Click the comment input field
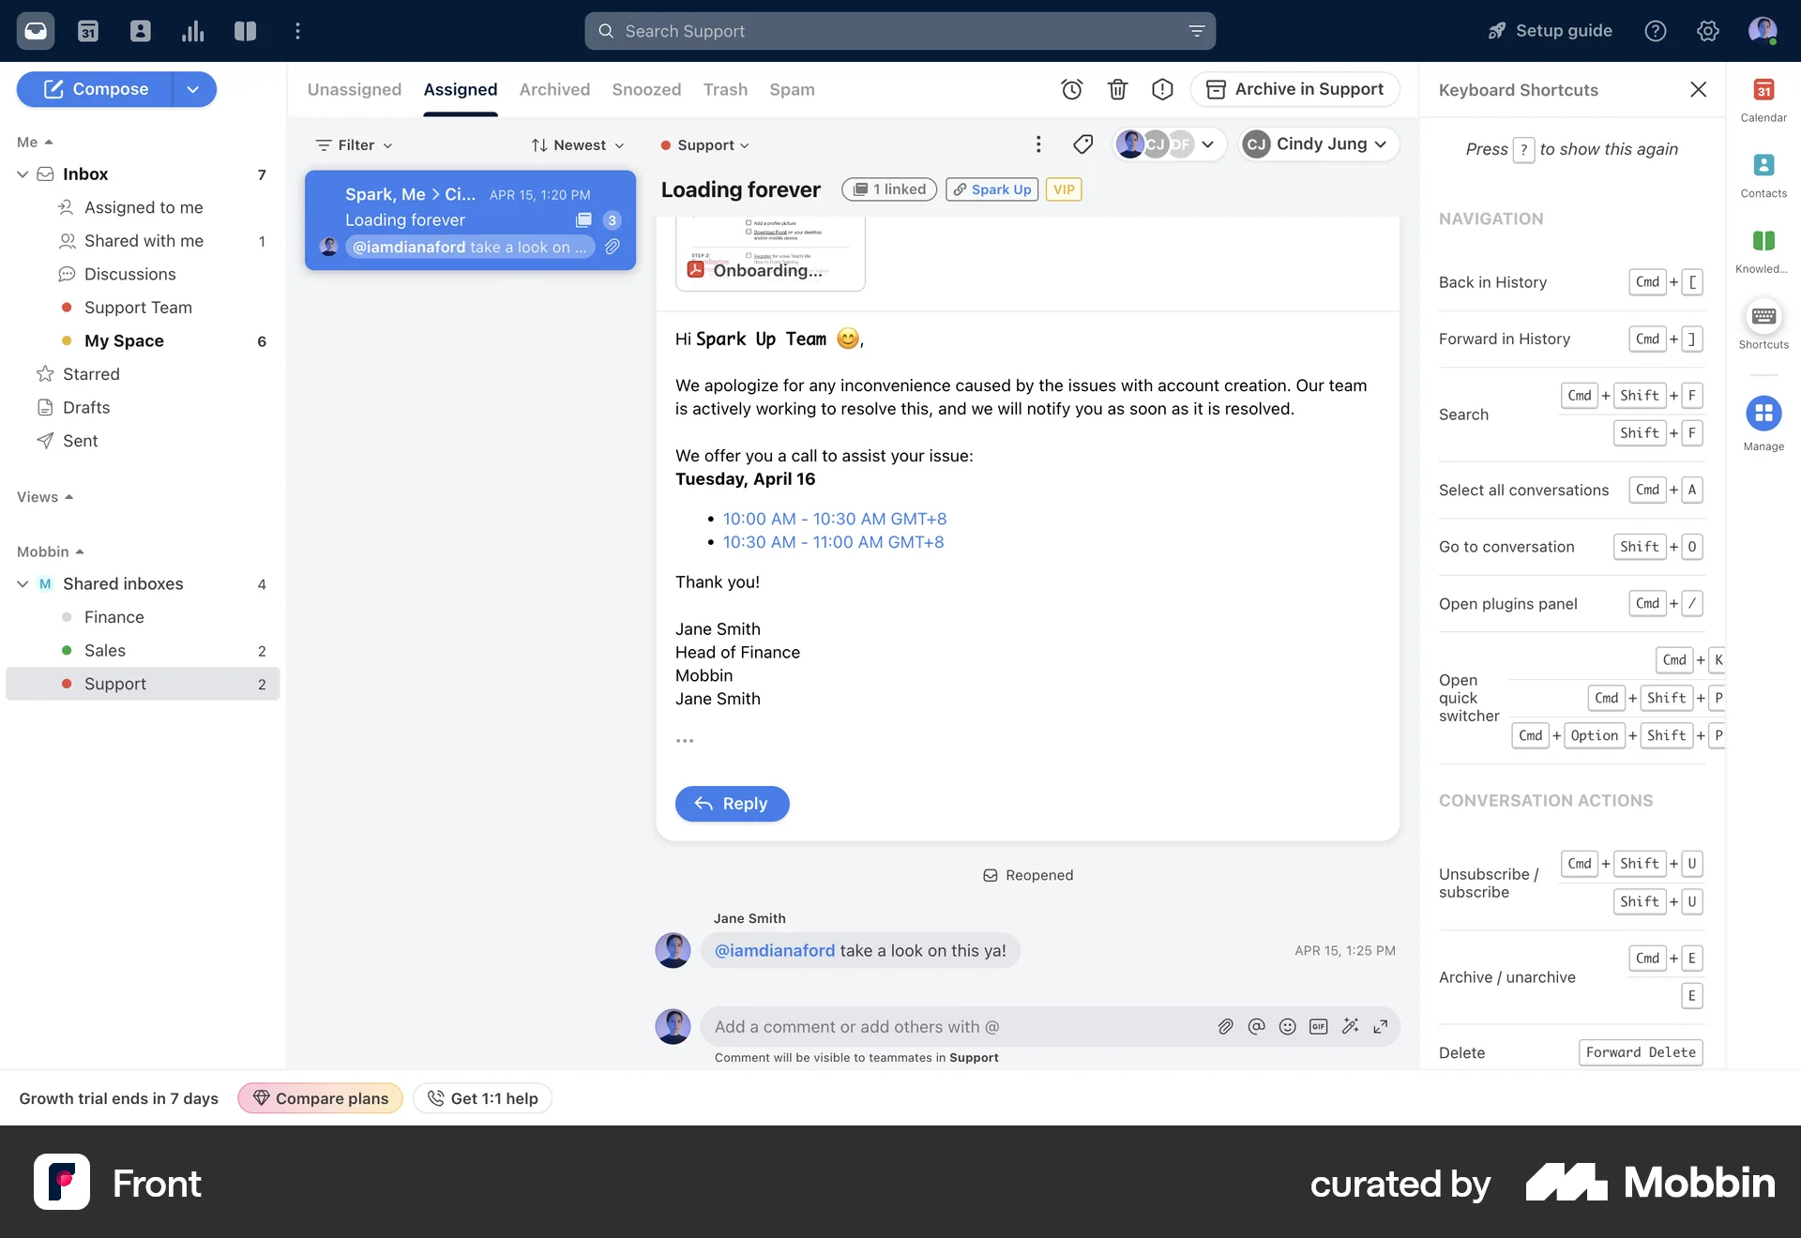This screenshot has height=1238, width=1801. pos(938,1026)
